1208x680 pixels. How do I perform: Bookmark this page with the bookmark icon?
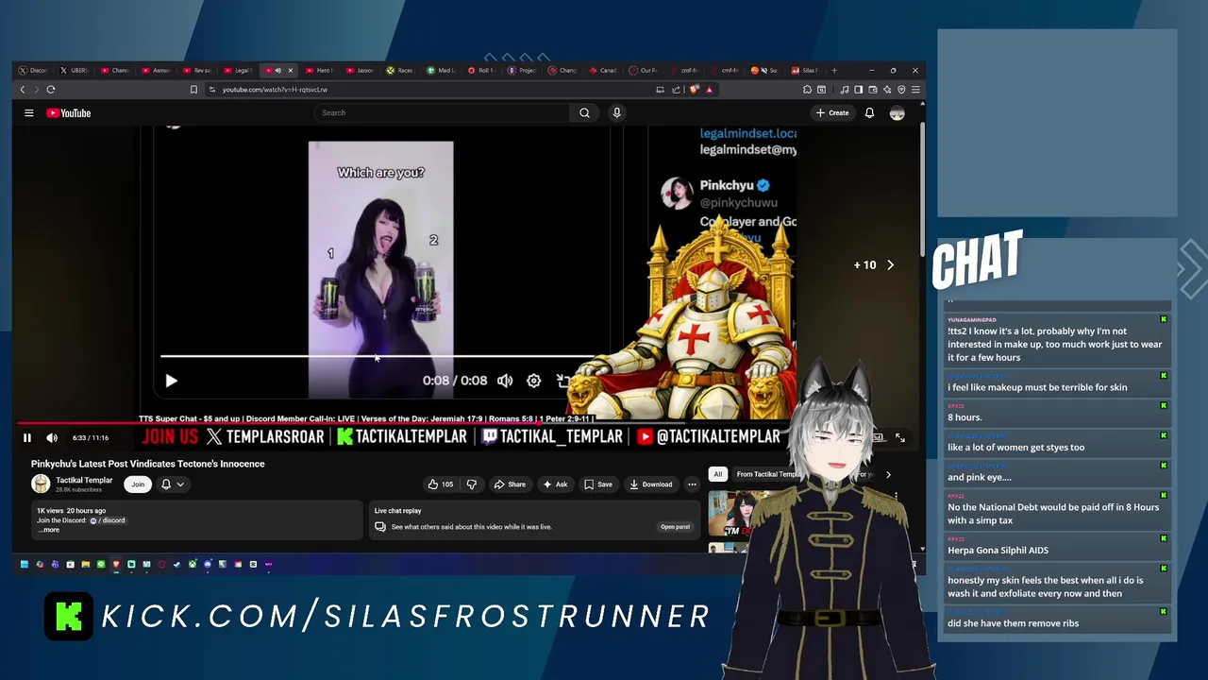click(x=193, y=90)
